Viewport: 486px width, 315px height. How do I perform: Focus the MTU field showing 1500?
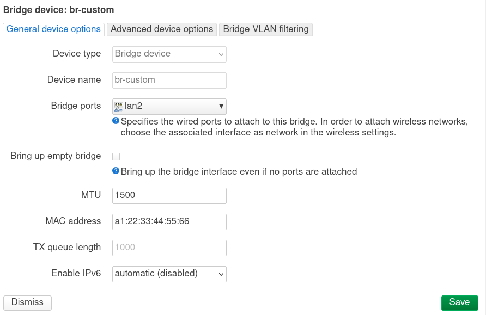coord(169,195)
